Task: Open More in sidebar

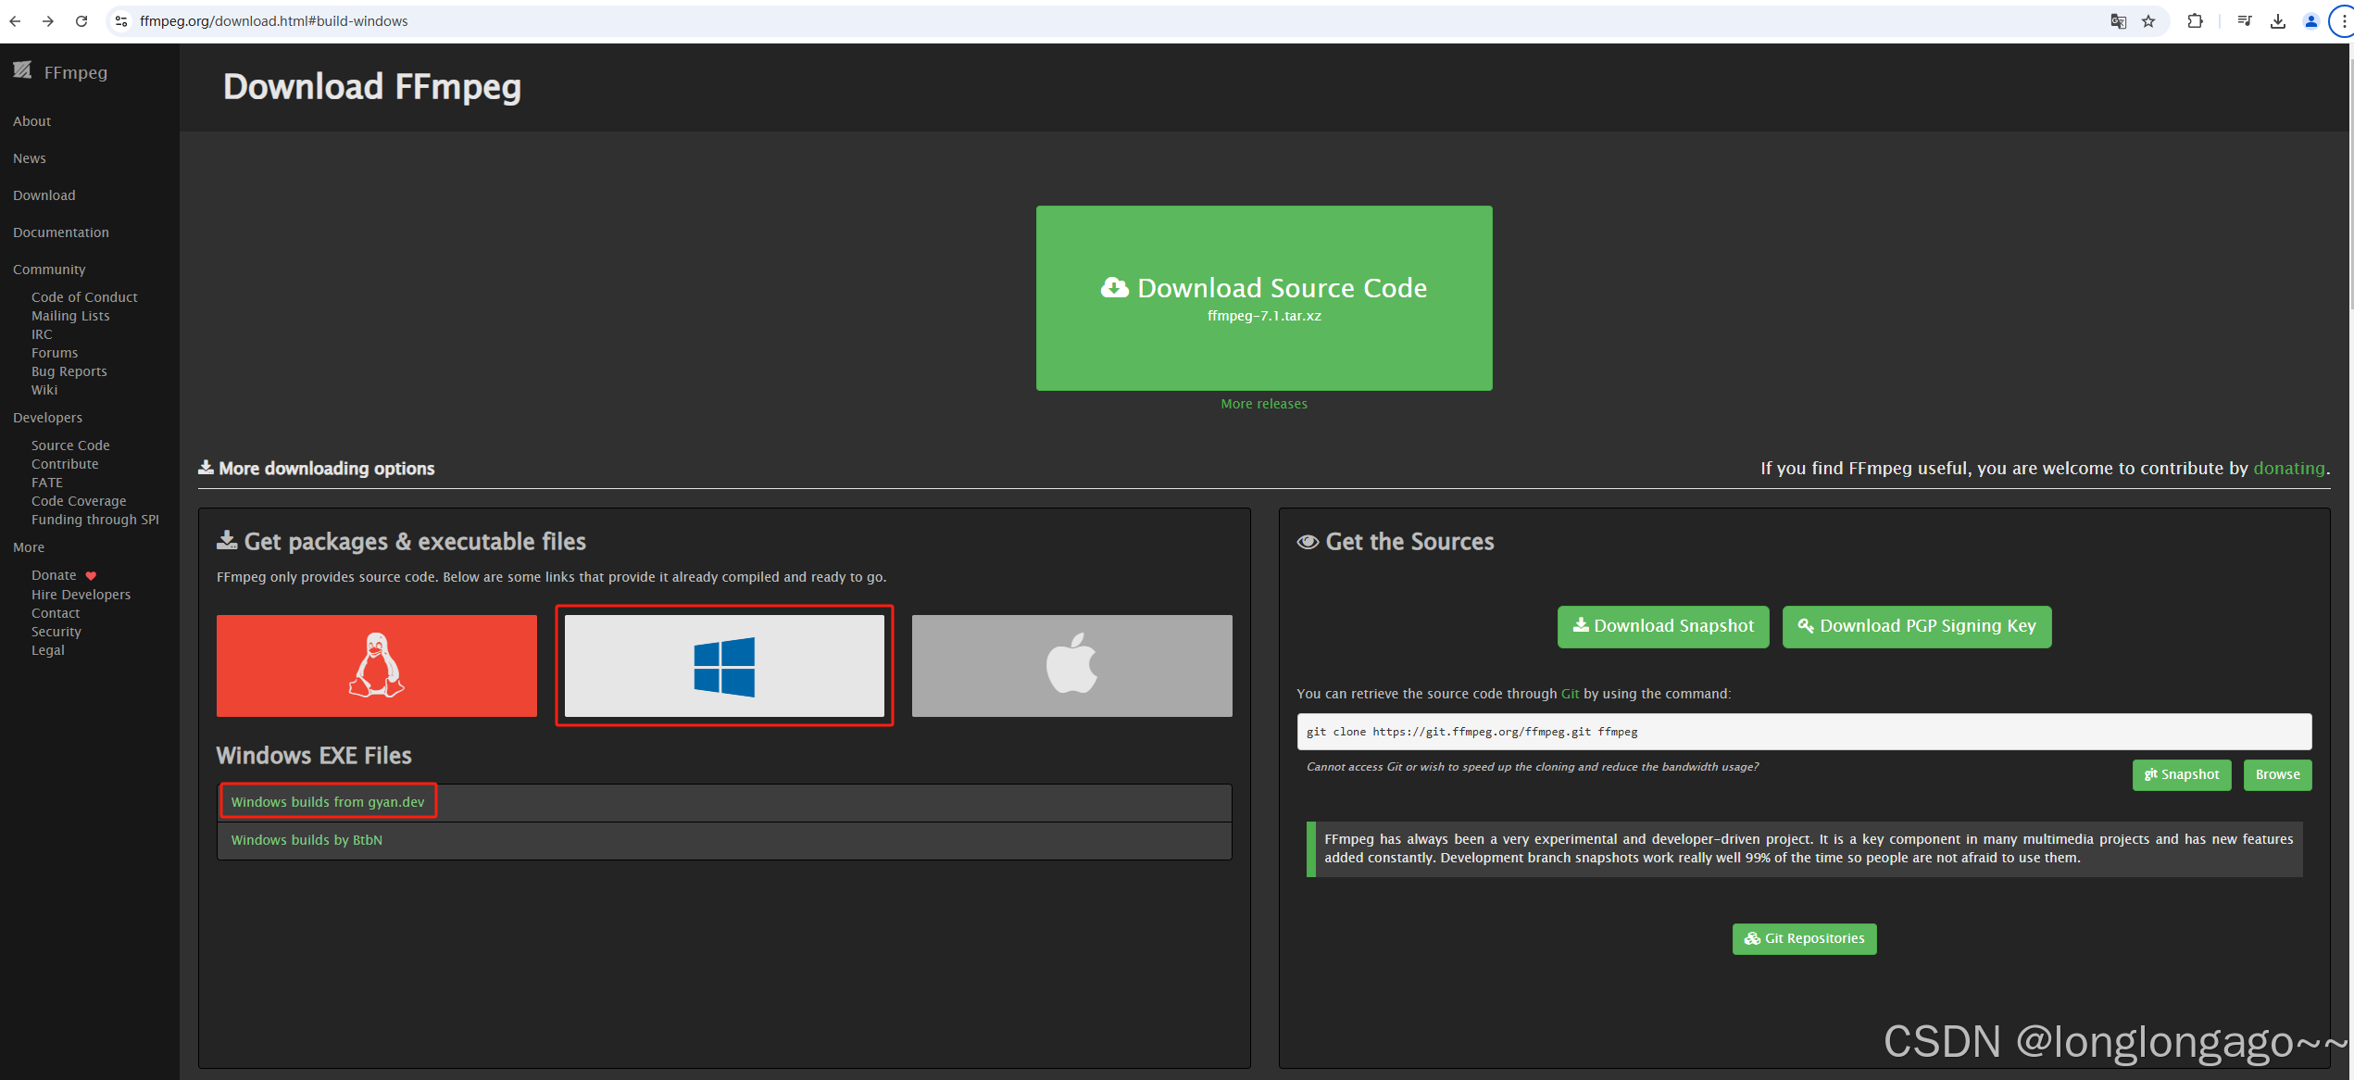Action: [x=29, y=547]
